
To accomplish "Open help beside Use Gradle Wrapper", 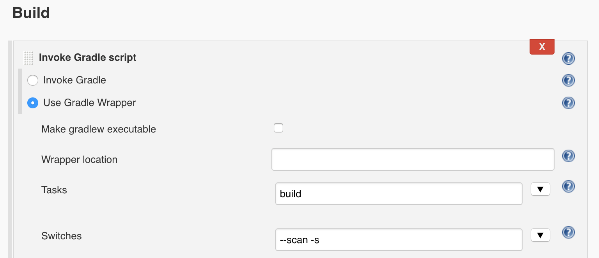I will click(x=568, y=103).
